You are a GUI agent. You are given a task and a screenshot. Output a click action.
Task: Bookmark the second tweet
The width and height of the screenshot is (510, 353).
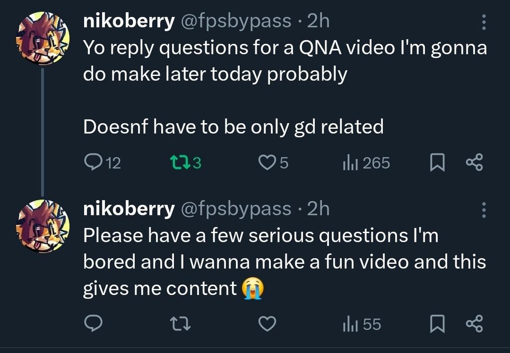437,323
